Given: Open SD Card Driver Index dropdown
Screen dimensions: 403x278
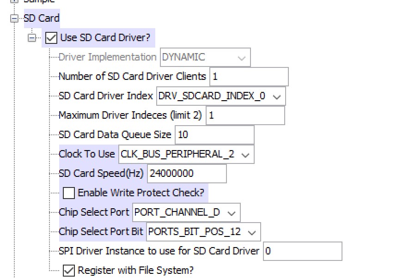Looking at the screenshot, I should [221, 96].
